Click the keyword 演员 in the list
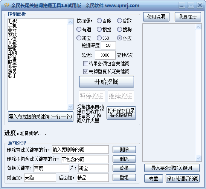206x189 pixels. tap(12, 71)
